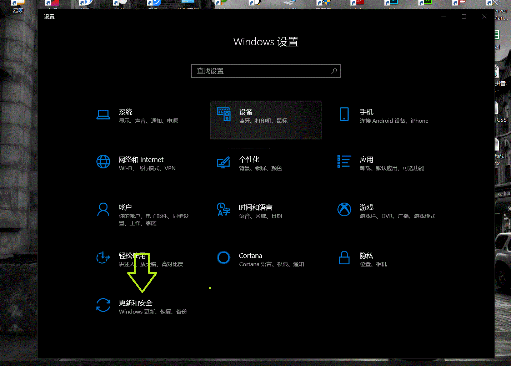Click 连接 Android 设备、iPhone text
The width and height of the screenshot is (511, 366).
click(394, 121)
